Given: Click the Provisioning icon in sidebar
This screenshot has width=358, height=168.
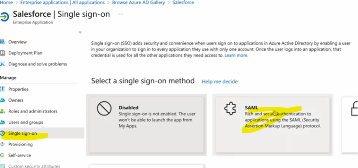Looking at the screenshot, I should (x=3, y=144).
